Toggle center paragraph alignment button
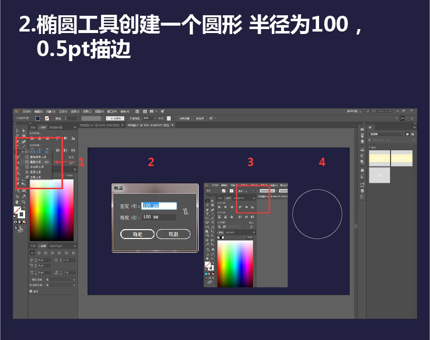This screenshot has width=430, height=340. click(39, 253)
